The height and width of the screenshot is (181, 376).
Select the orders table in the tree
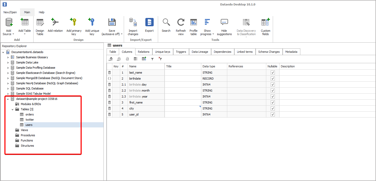click(x=30, y=114)
